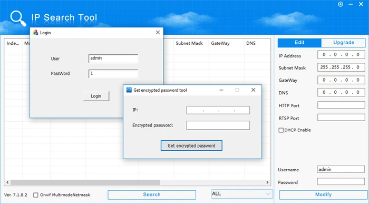Click the Get encrypted password button
The width and height of the screenshot is (369, 204).
tap(191, 145)
